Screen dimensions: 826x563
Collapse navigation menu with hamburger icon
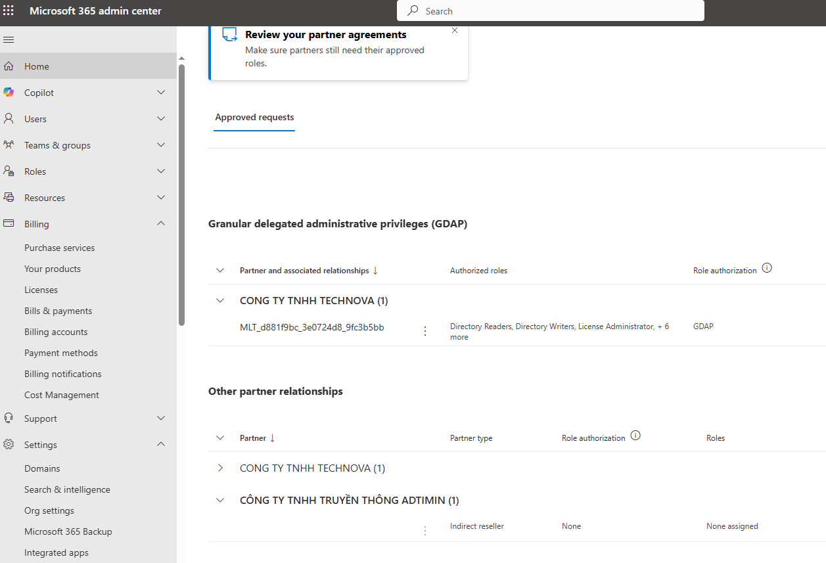click(9, 40)
